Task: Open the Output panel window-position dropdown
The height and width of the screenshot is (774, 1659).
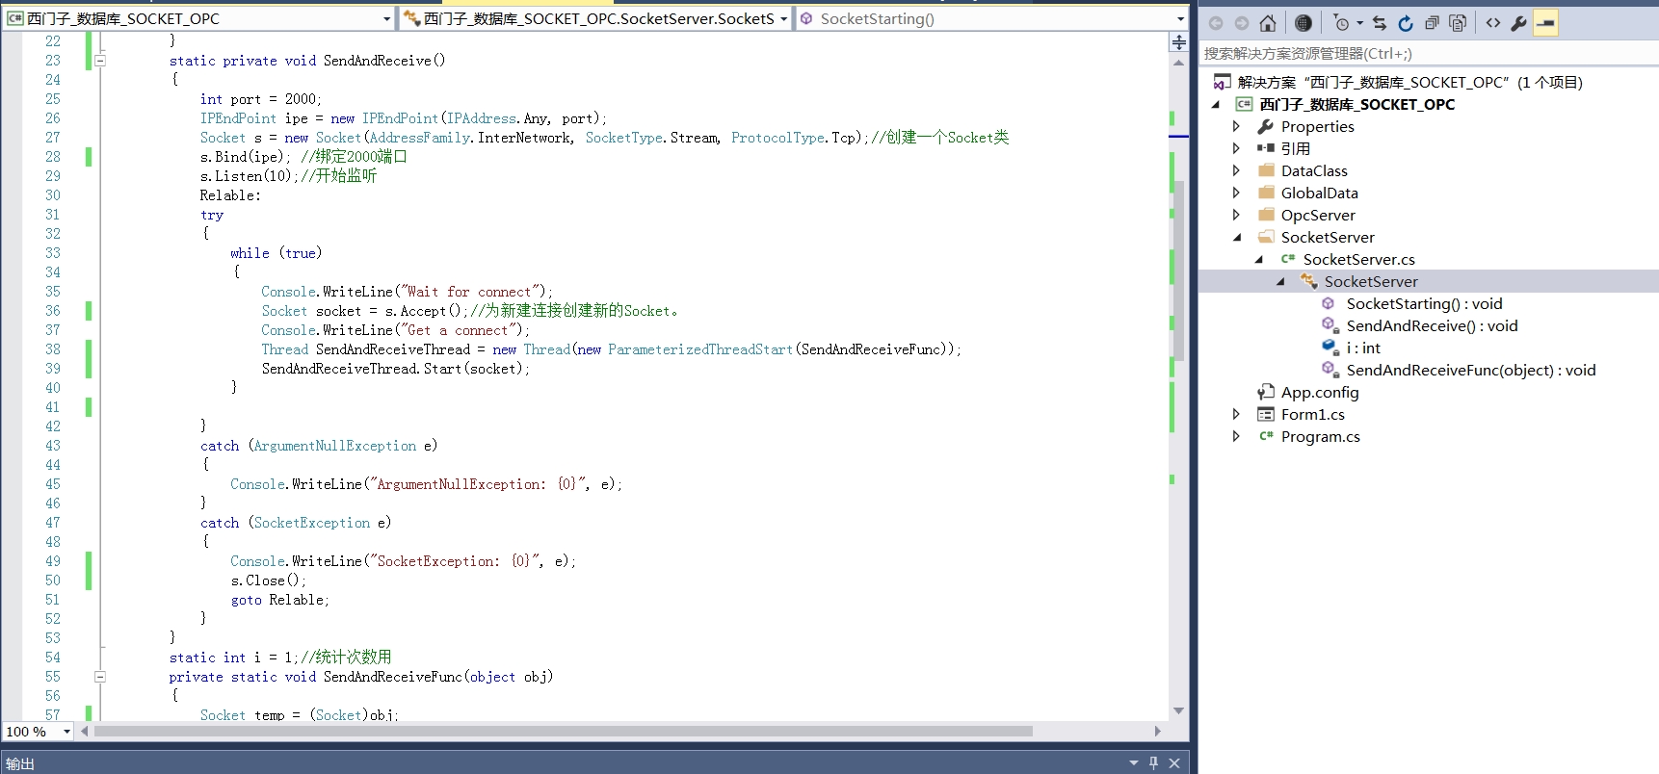Action: pyautogui.click(x=1133, y=762)
